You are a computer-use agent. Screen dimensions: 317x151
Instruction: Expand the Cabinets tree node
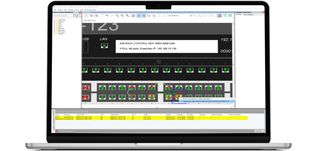pyautogui.click(x=54, y=34)
